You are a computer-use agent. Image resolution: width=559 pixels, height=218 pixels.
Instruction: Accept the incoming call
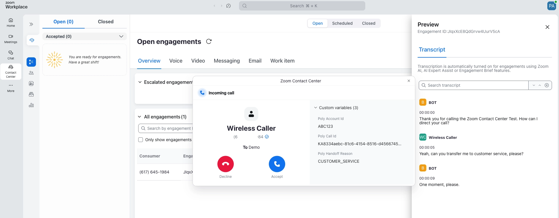pyautogui.click(x=277, y=164)
